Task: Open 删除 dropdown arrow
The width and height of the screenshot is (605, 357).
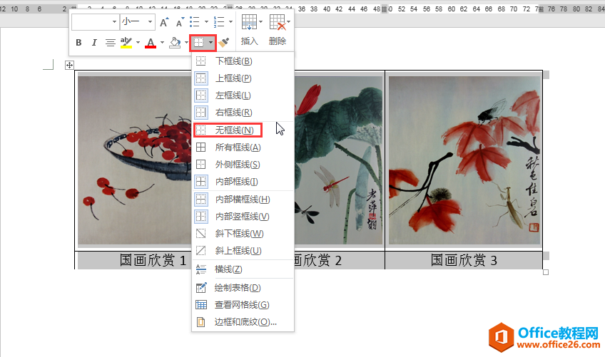Action: (289, 22)
